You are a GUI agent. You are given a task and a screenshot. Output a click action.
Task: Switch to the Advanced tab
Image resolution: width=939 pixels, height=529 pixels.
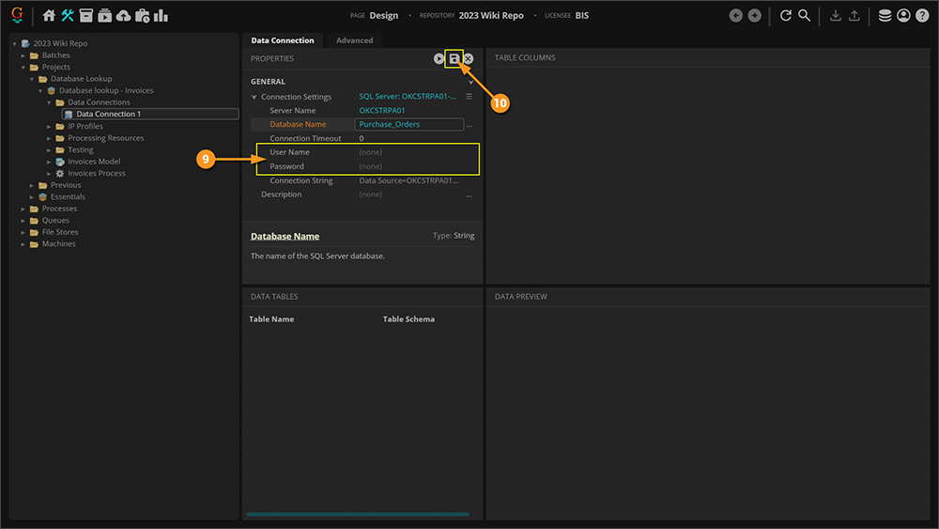[354, 40]
